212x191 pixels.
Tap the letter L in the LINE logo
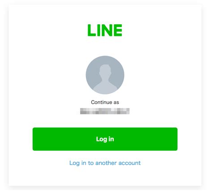click(x=91, y=30)
